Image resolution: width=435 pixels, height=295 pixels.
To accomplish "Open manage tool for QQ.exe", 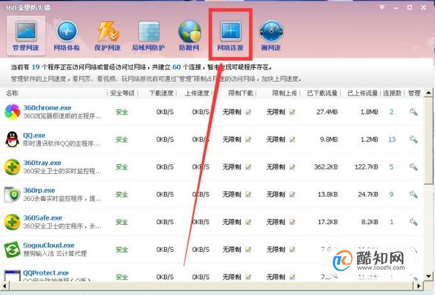I will (x=413, y=140).
